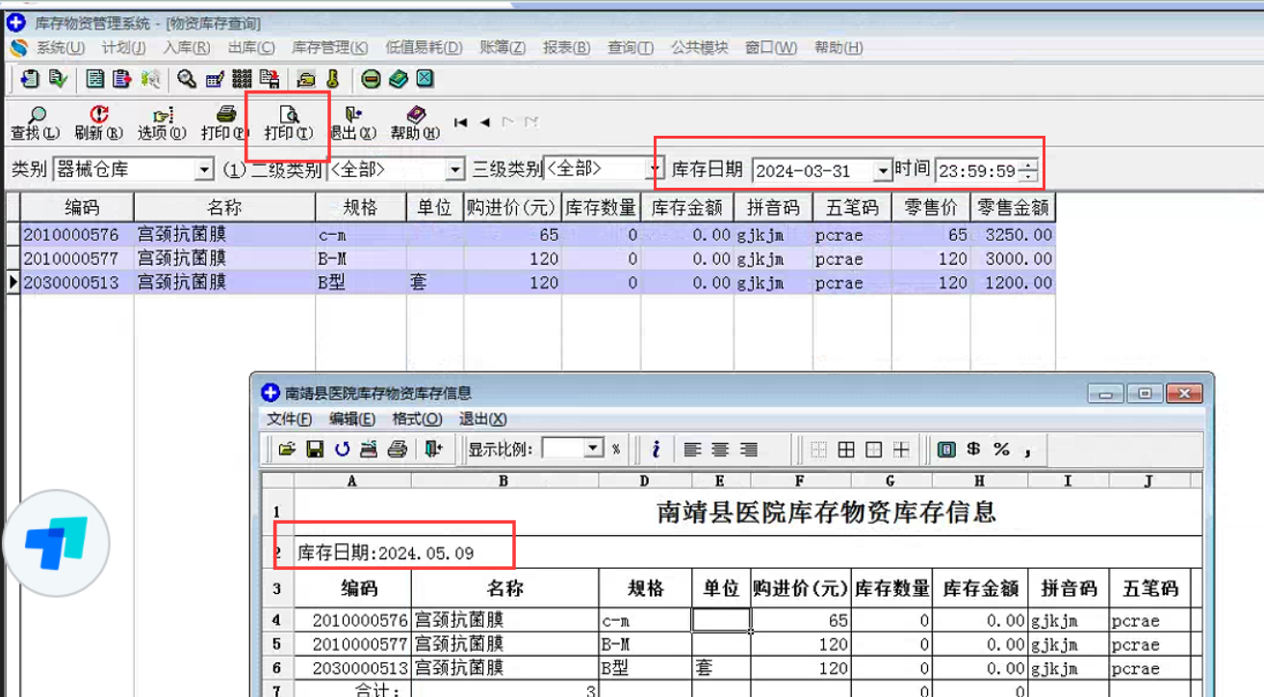Image resolution: width=1264 pixels, height=697 pixels.
Task: Click the 3250.00 retail amount cell
Action: [1013, 235]
